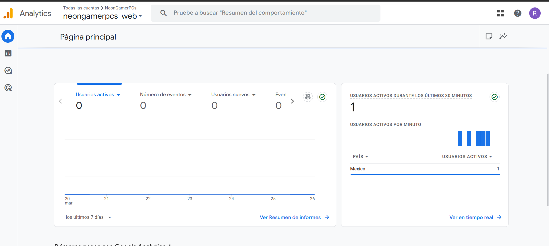Open the Home (Página principal) sidebar icon
Image resolution: width=549 pixels, height=246 pixels.
coord(8,36)
